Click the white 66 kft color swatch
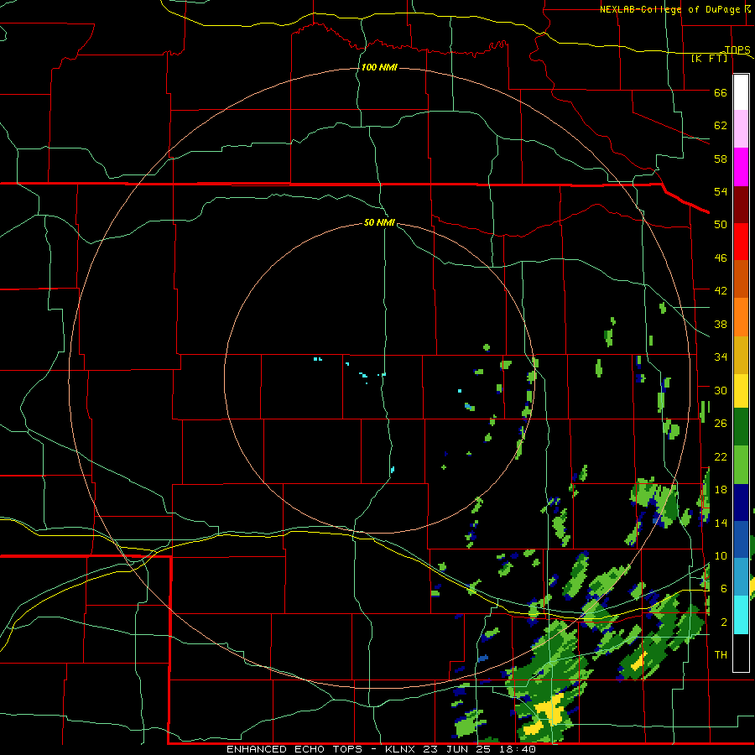 (741, 92)
